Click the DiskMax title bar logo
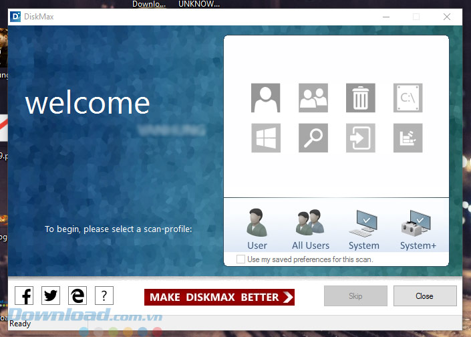The width and height of the screenshot is (471, 337). (x=15, y=17)
